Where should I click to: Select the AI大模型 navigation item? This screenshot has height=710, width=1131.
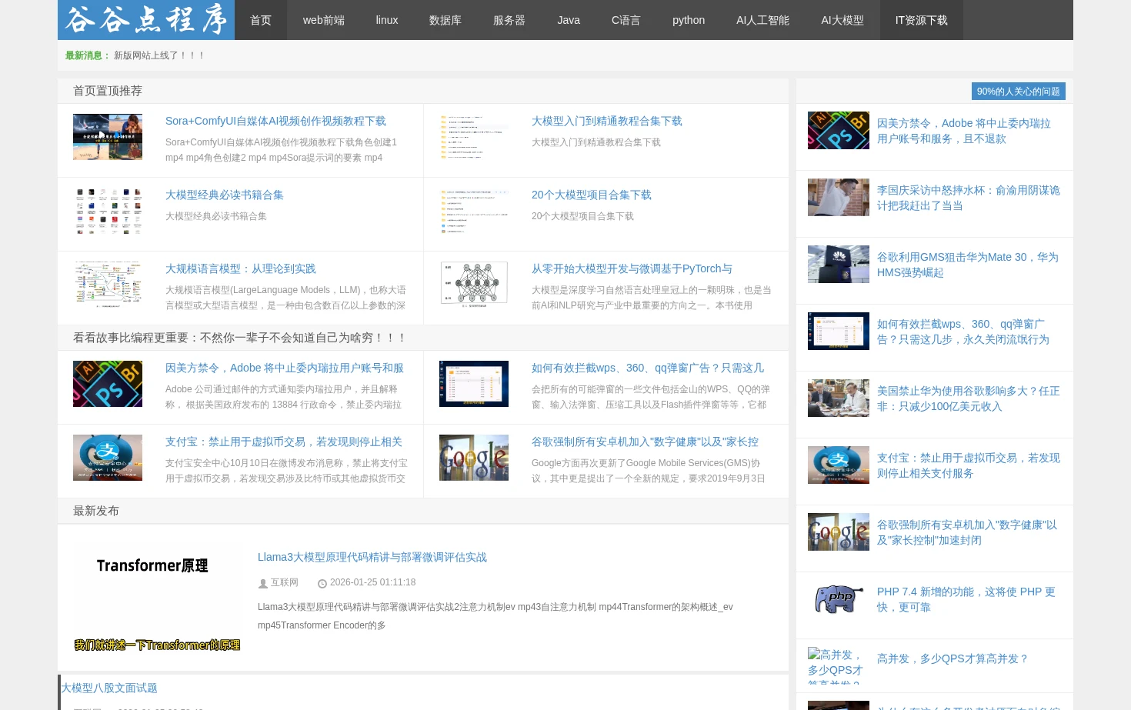[842, 20]
